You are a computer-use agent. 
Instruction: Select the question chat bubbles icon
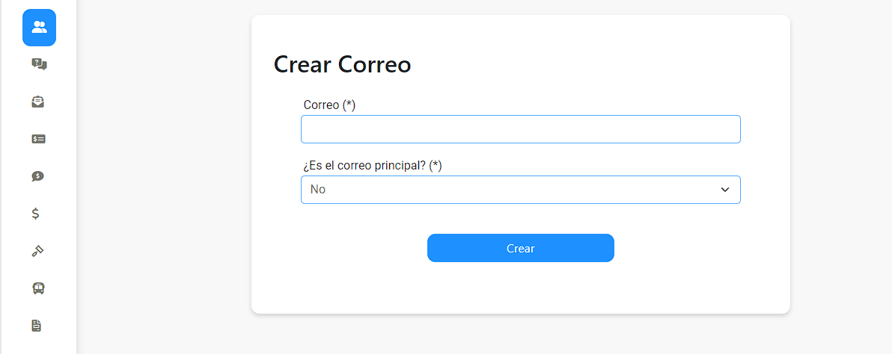point(39,64)
